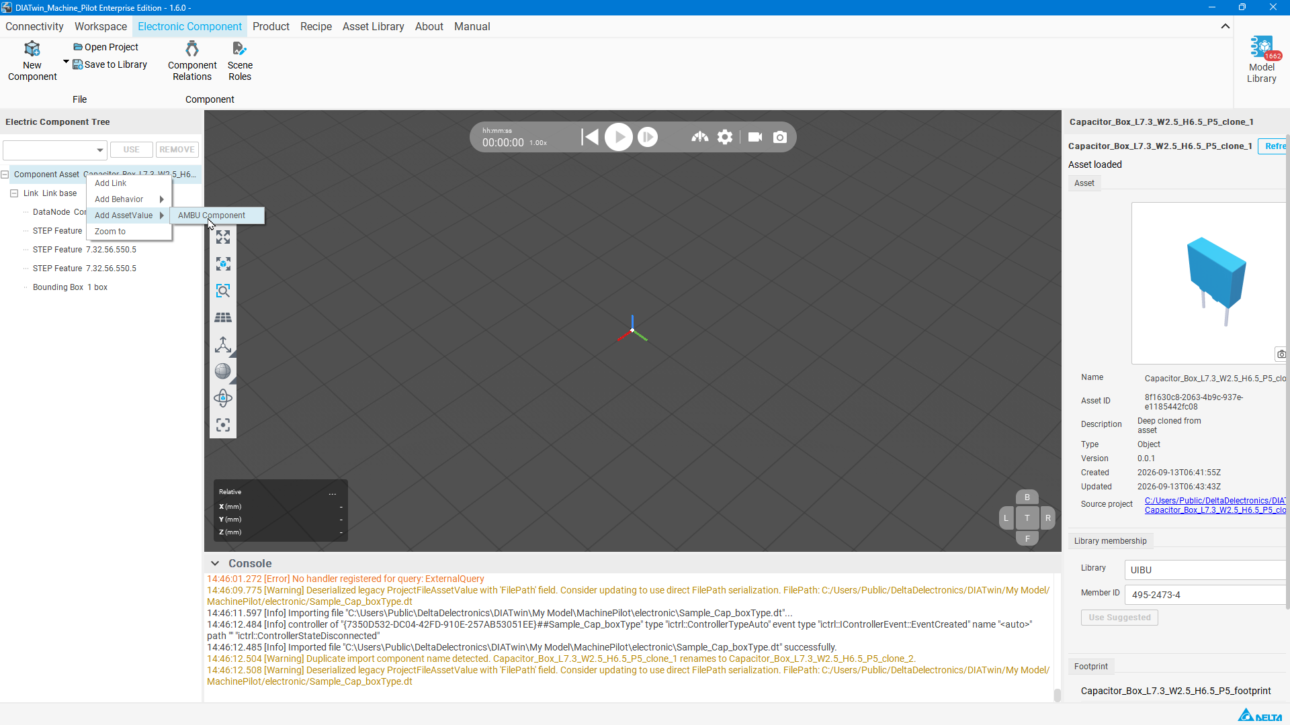
Task: Click the Library input field with UIBU
Action: tap(1206, 570)
